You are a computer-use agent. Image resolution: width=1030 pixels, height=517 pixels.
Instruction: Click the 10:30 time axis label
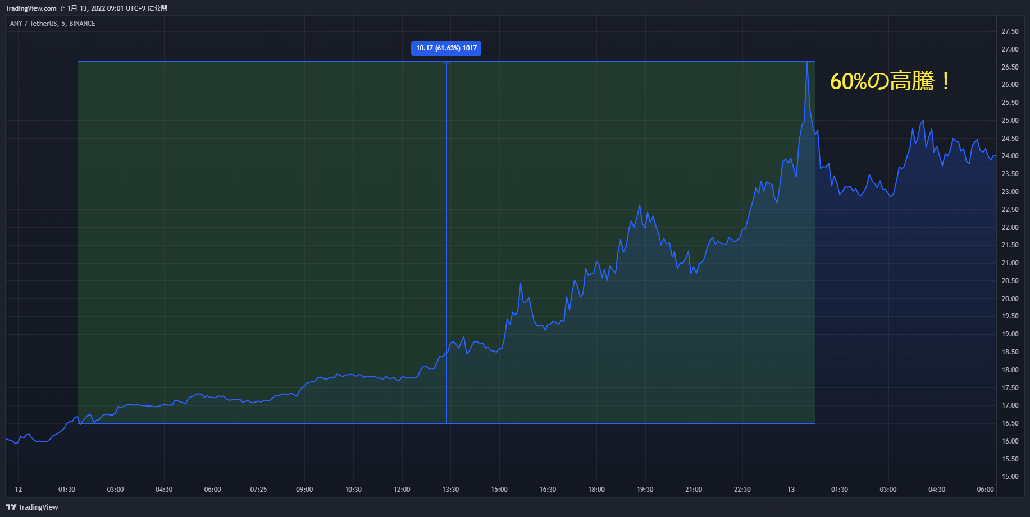coord(353,490)
